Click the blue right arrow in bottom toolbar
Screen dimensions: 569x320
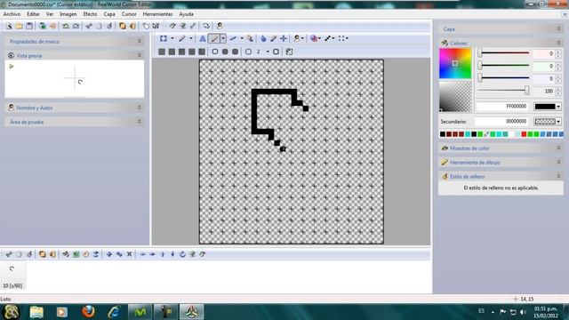(x=152, y=254)
